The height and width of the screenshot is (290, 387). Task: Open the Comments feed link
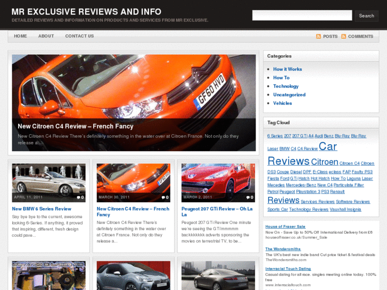(360, 37)
